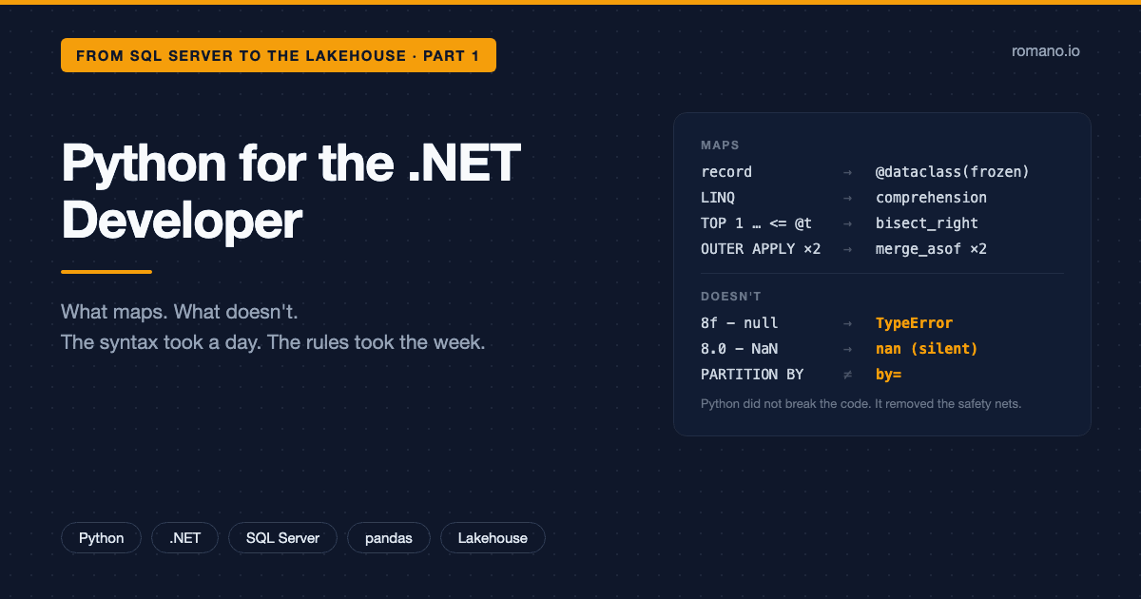The width and height of the screenshot is (1141, 599).
Task: Click the orange 'nan (silent)' text
Action: click(x=927, y=349)
